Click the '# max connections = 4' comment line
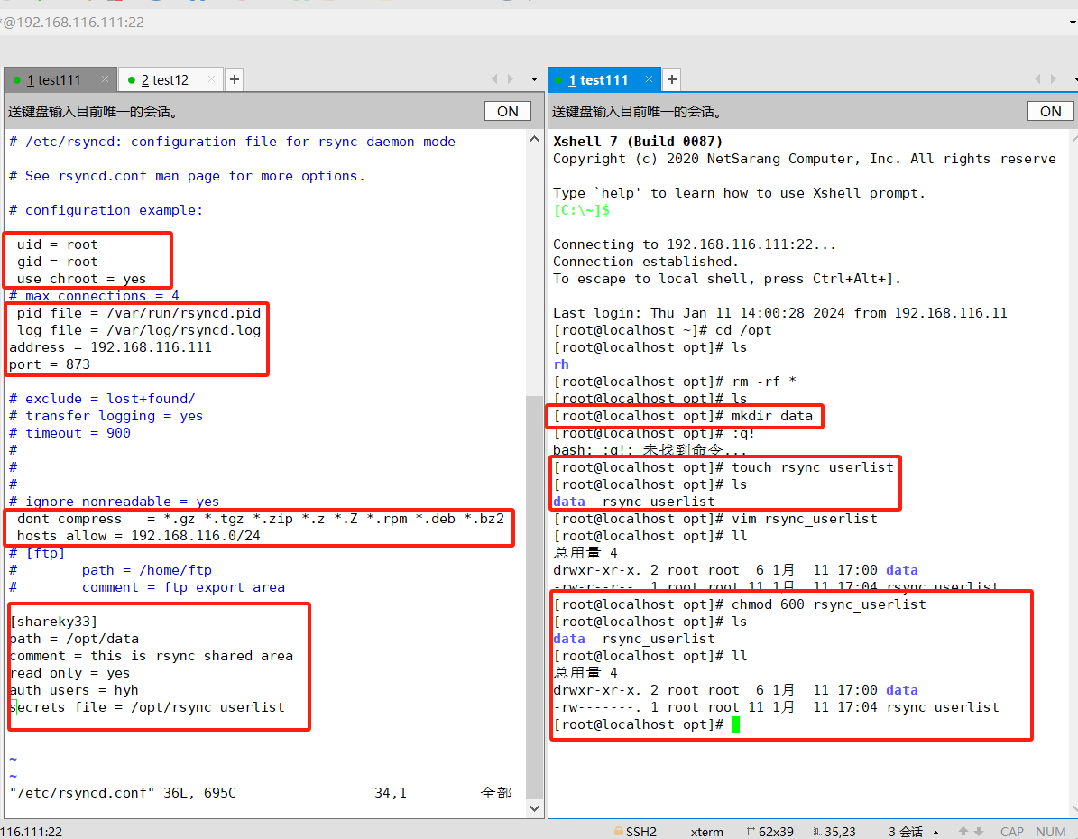The image size is (1078, 839). pos(94,296)
